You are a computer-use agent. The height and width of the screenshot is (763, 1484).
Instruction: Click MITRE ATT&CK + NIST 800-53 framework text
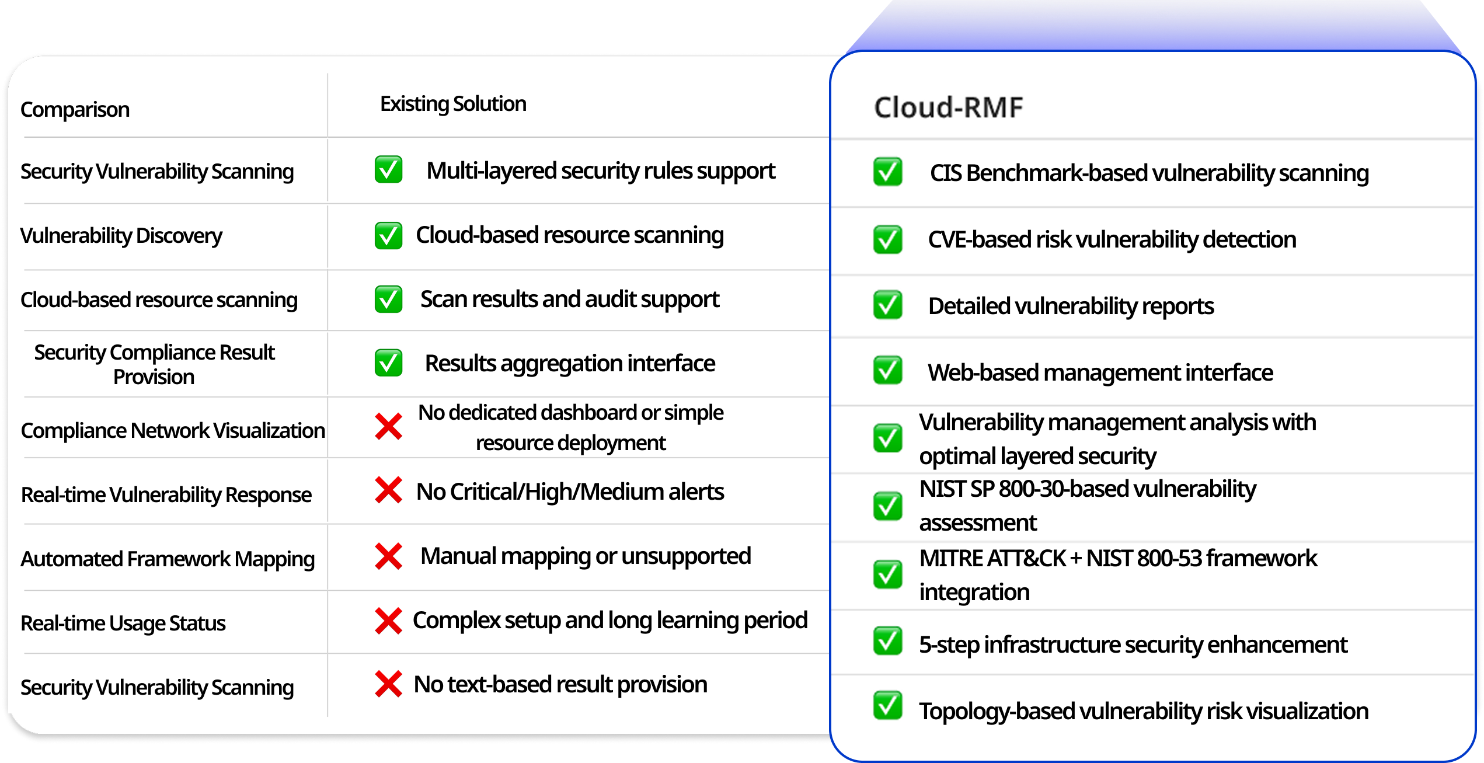[1117, 559]
